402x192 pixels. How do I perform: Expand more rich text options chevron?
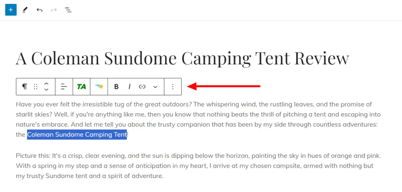155,87
